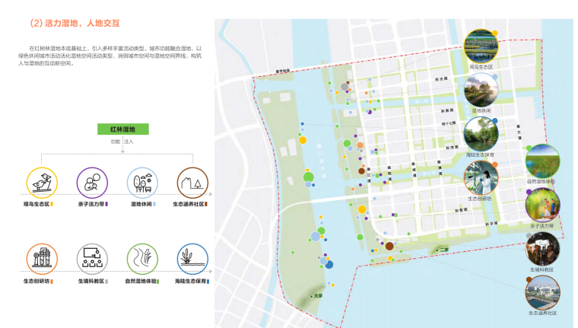Viewport: 578px width, 328px height.
Task: Click the green 红林湿地 header box
Action: pos(122,130)
